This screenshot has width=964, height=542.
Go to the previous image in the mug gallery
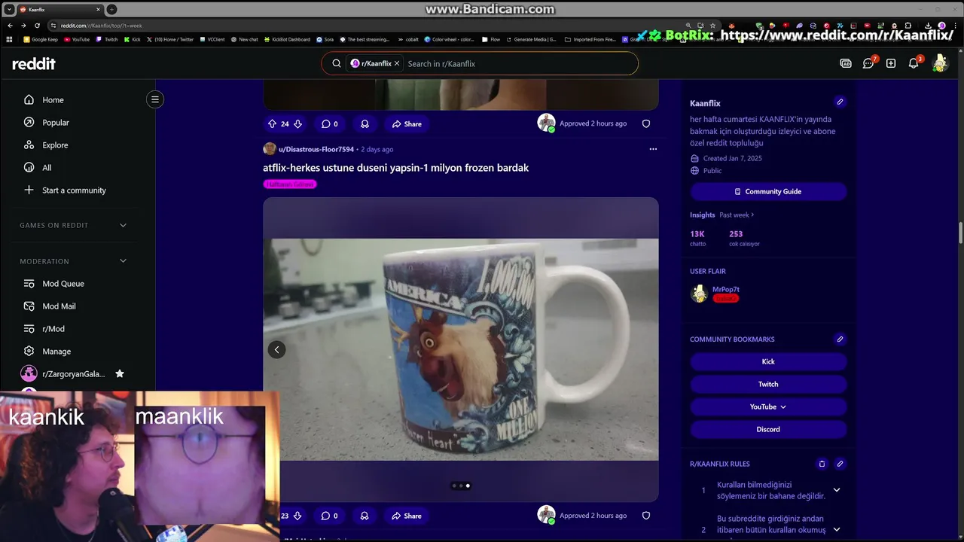pos(276,349)
